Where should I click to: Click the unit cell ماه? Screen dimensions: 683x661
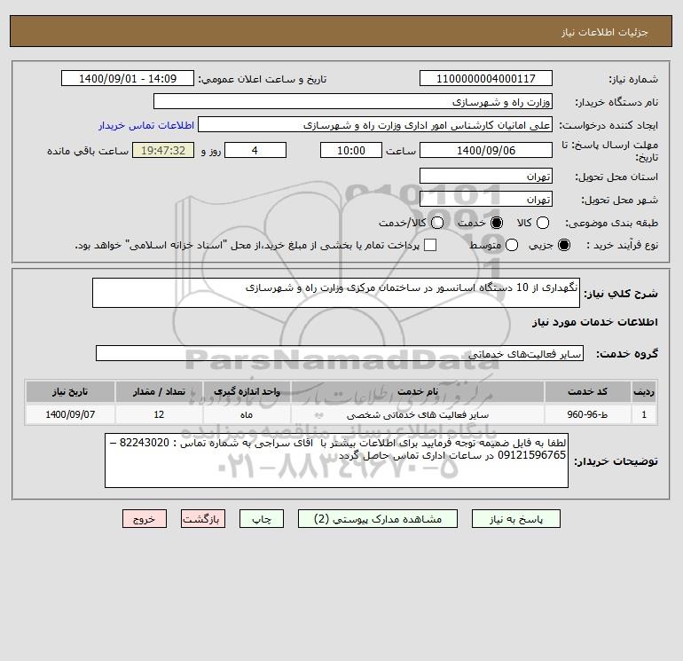[x=247, y=414]
